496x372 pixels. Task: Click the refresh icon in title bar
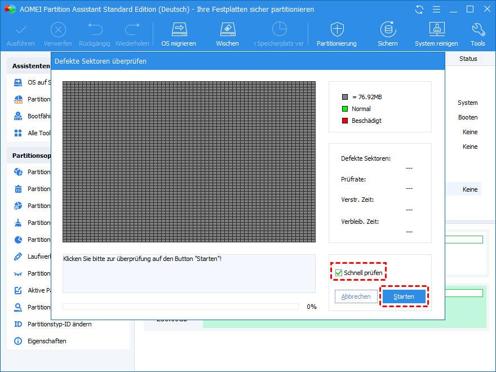point(419,10)
